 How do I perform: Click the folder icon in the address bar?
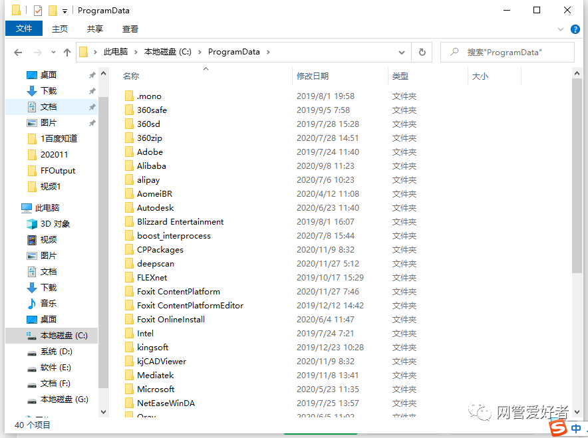coord(83,52)
